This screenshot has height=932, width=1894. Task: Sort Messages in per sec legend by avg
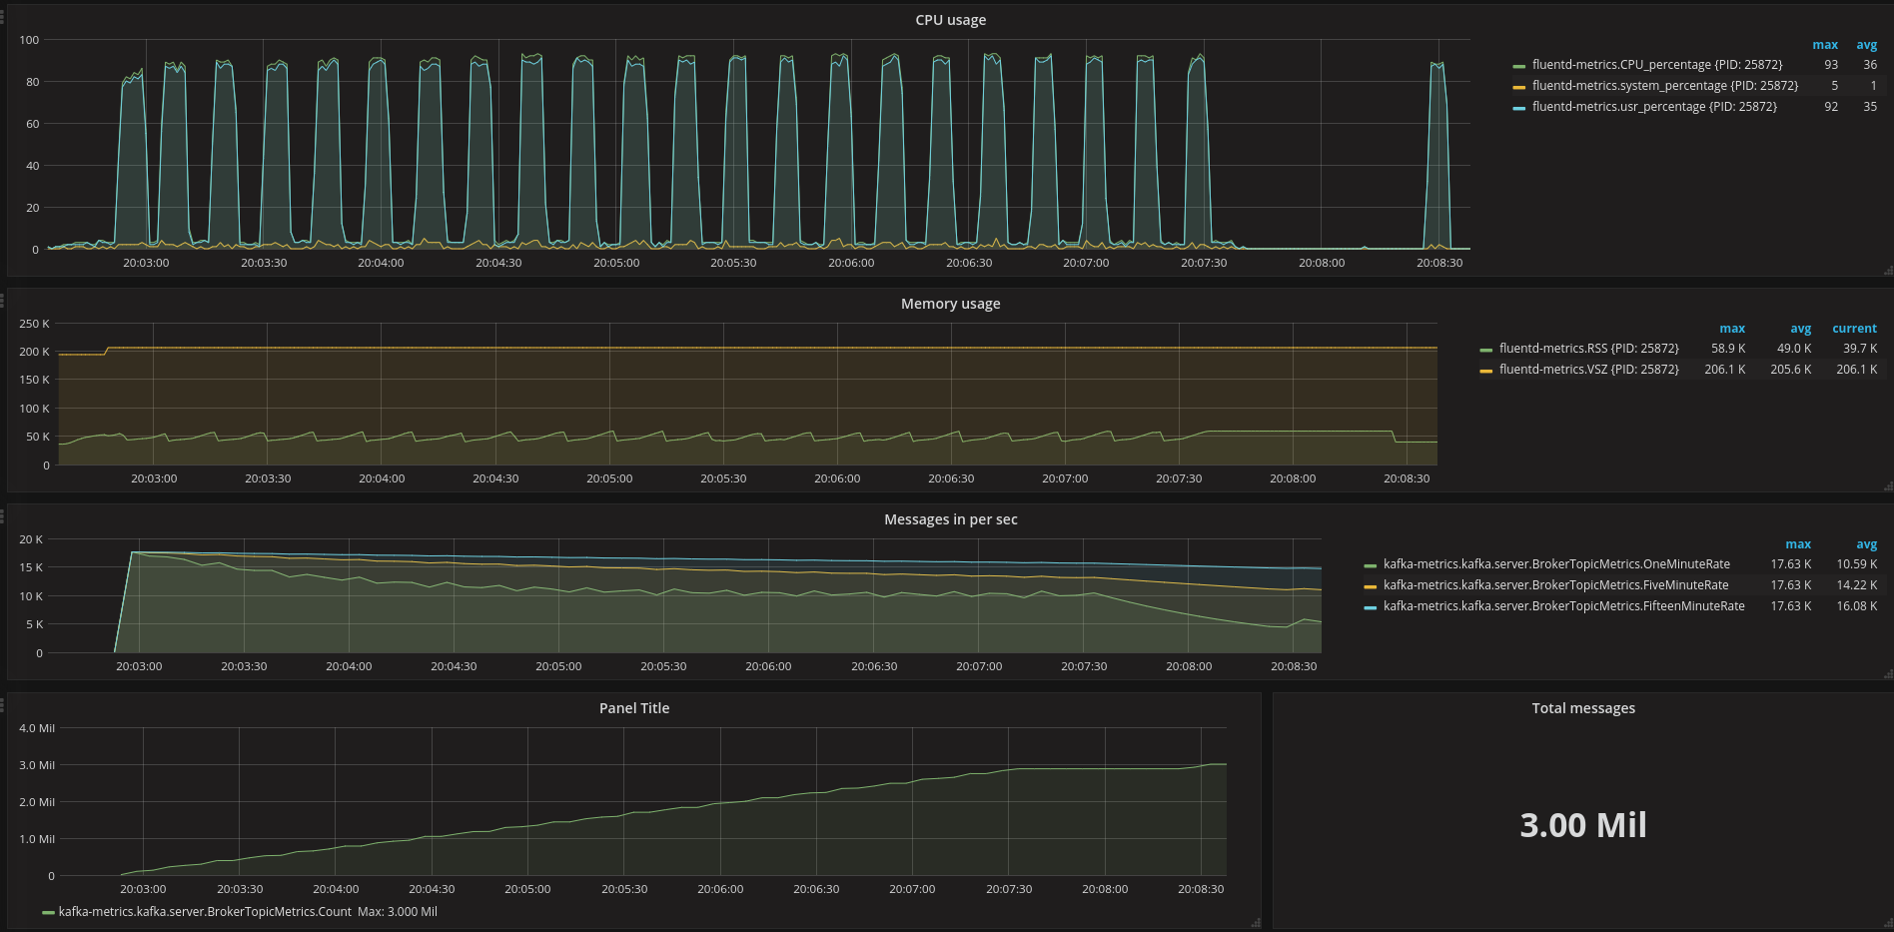point(1867,544)
